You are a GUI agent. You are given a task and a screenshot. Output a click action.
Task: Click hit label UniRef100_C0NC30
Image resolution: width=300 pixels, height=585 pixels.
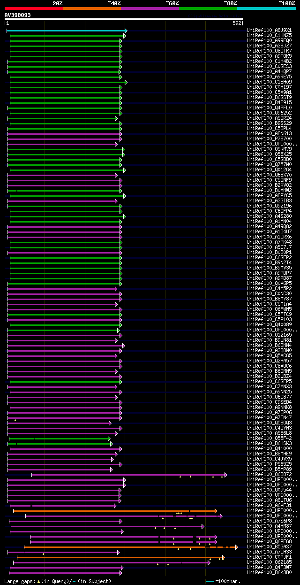(269, 294)
